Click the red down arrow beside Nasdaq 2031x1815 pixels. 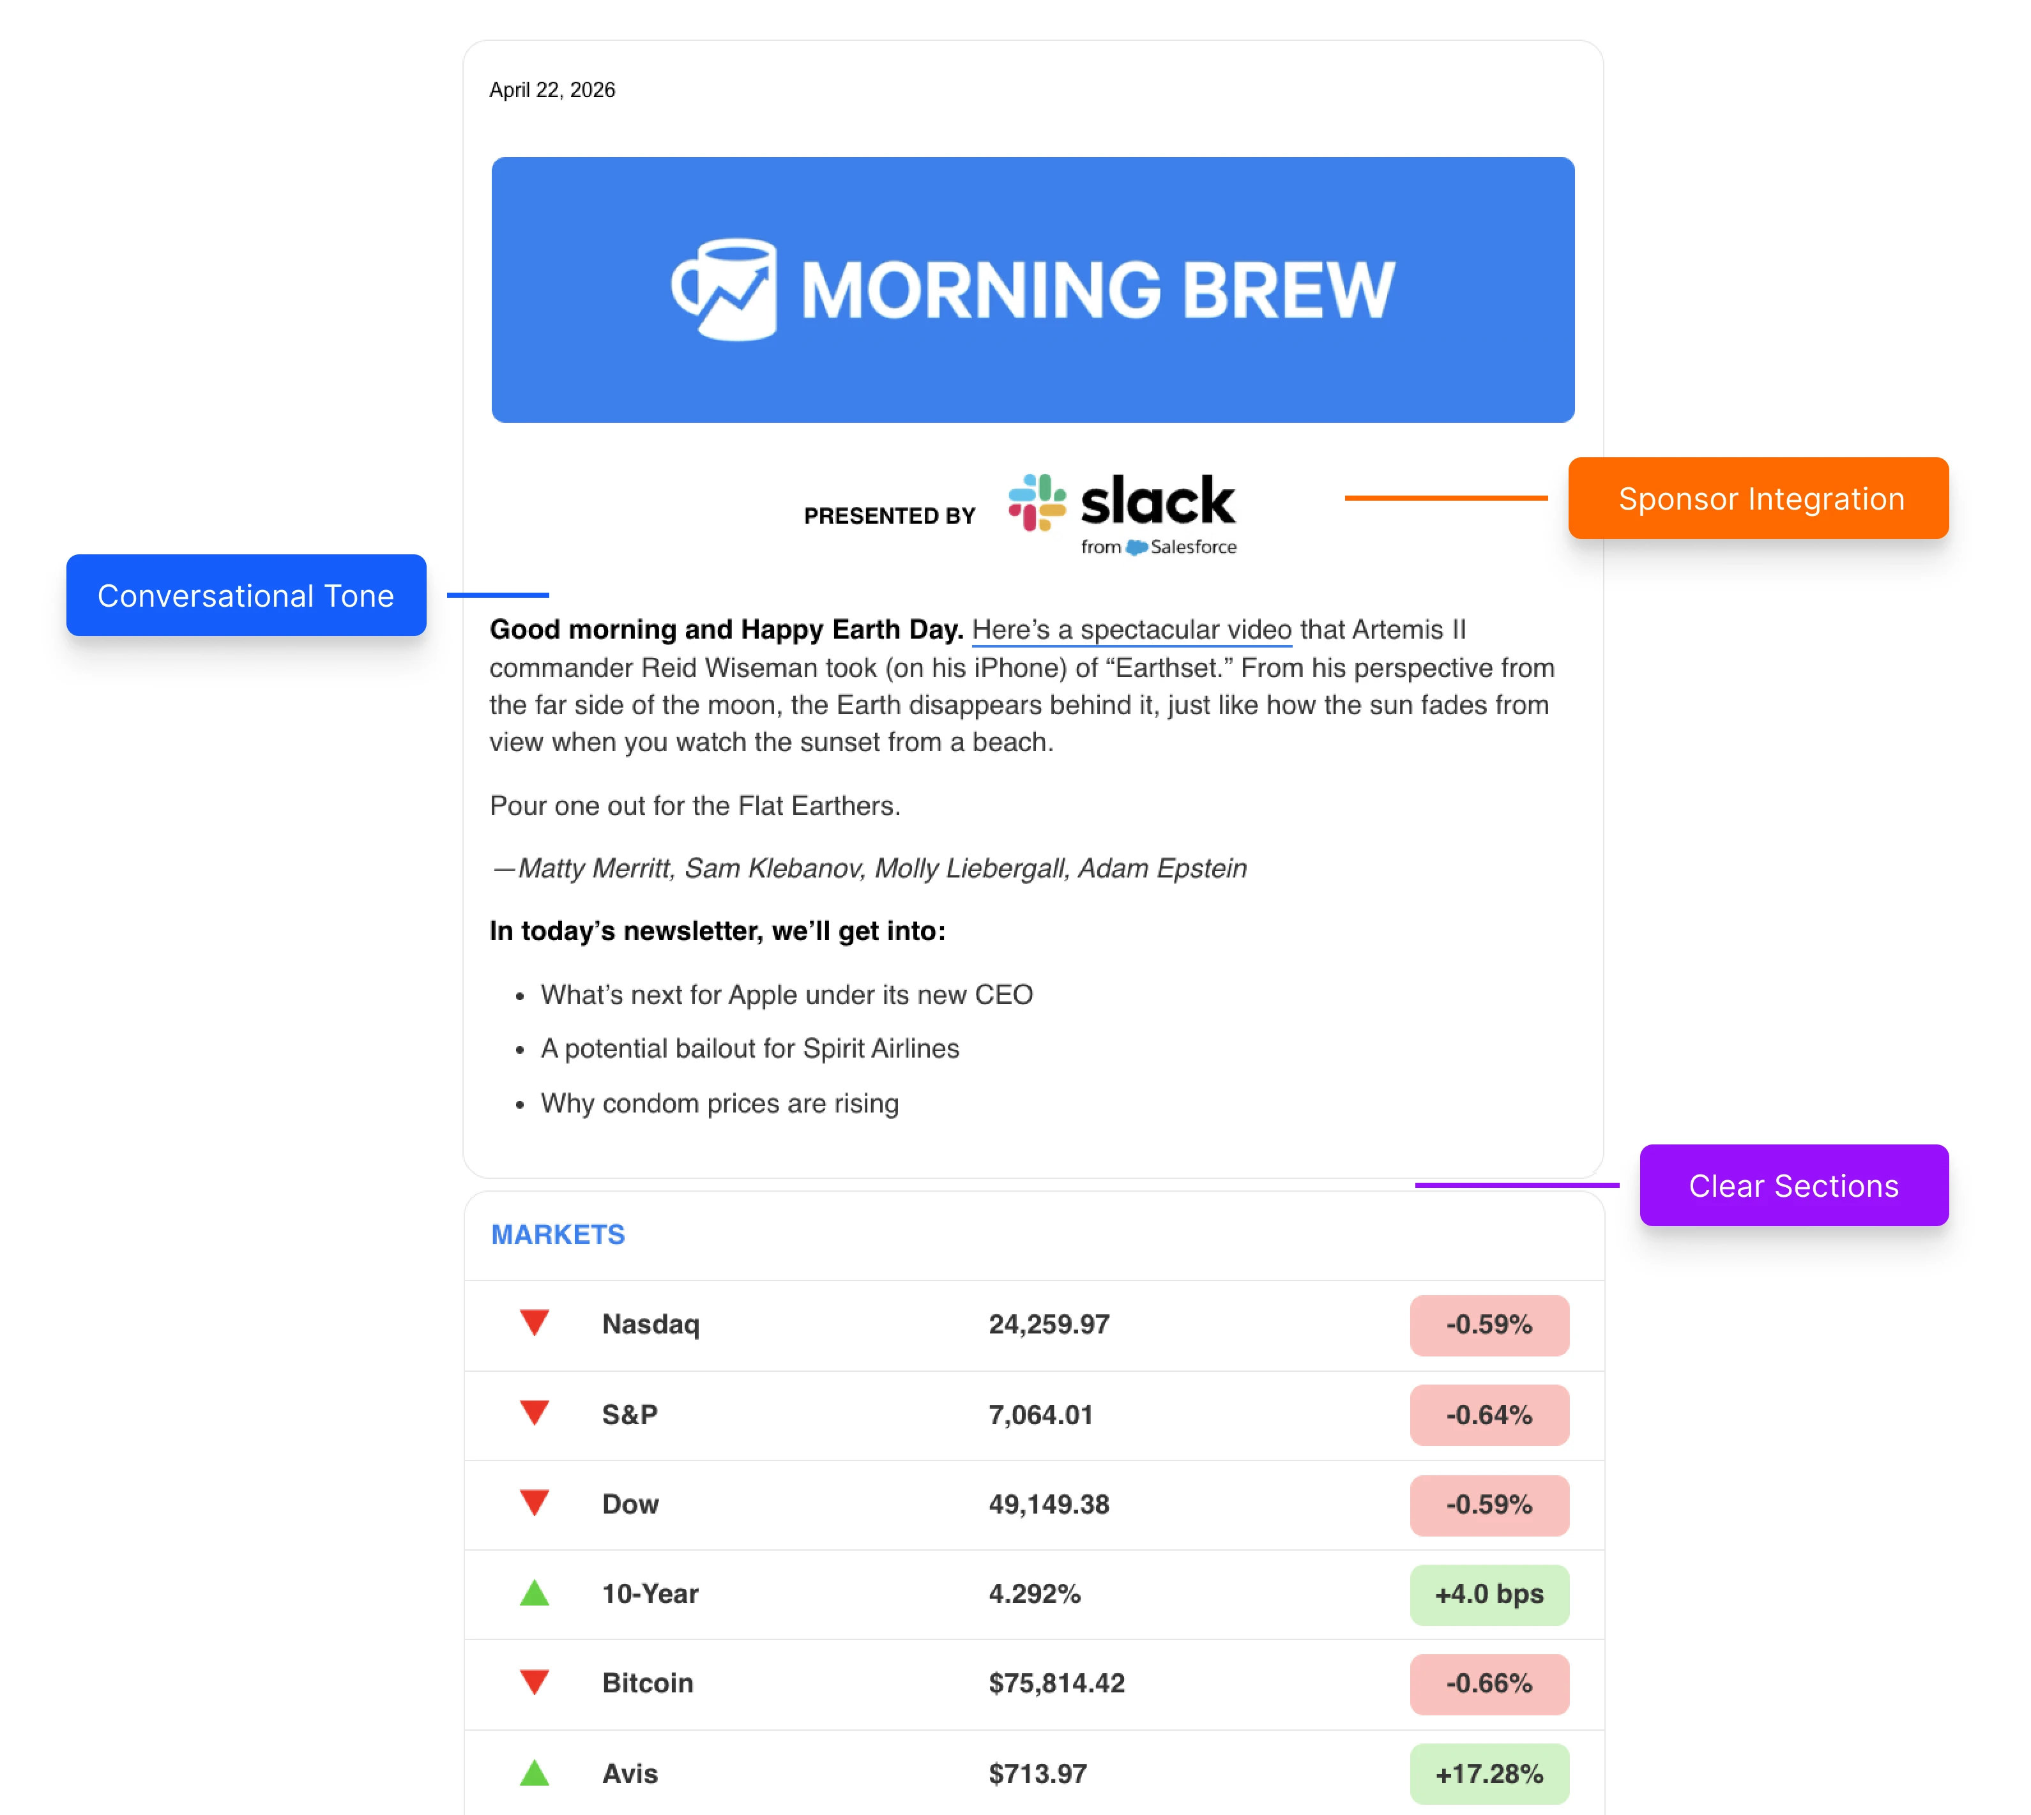535,1323
